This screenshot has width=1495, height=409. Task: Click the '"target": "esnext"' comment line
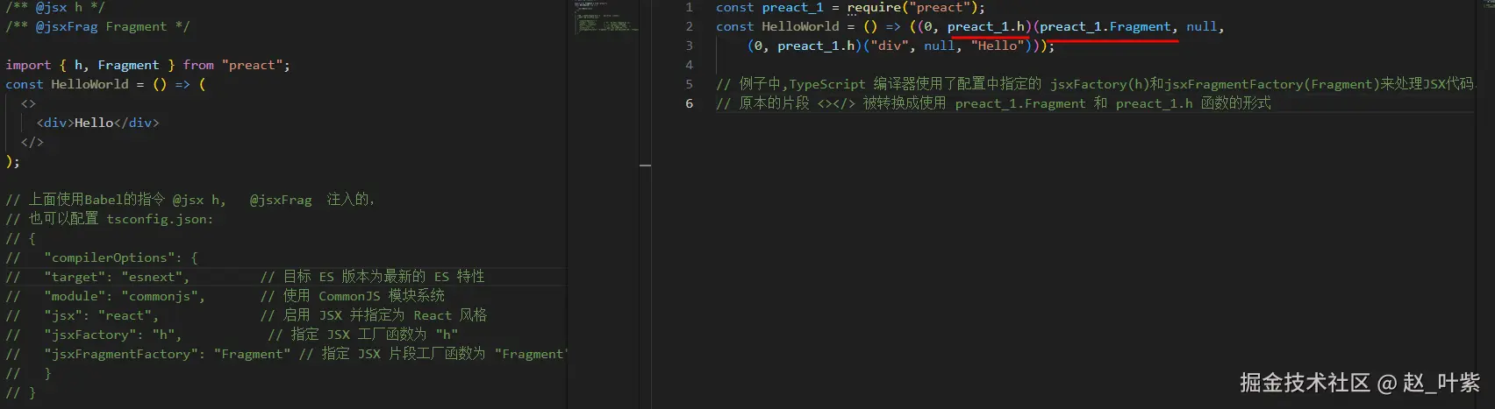click(245, 277)
